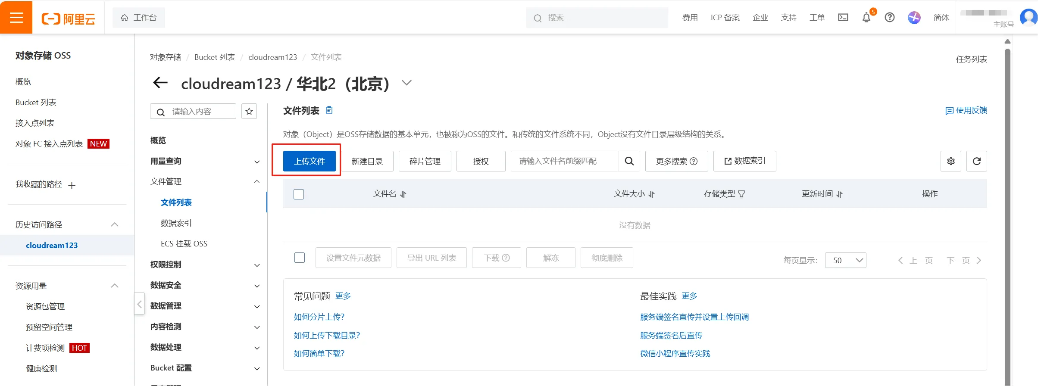Open 费用 top menu

tap(690, 18)
